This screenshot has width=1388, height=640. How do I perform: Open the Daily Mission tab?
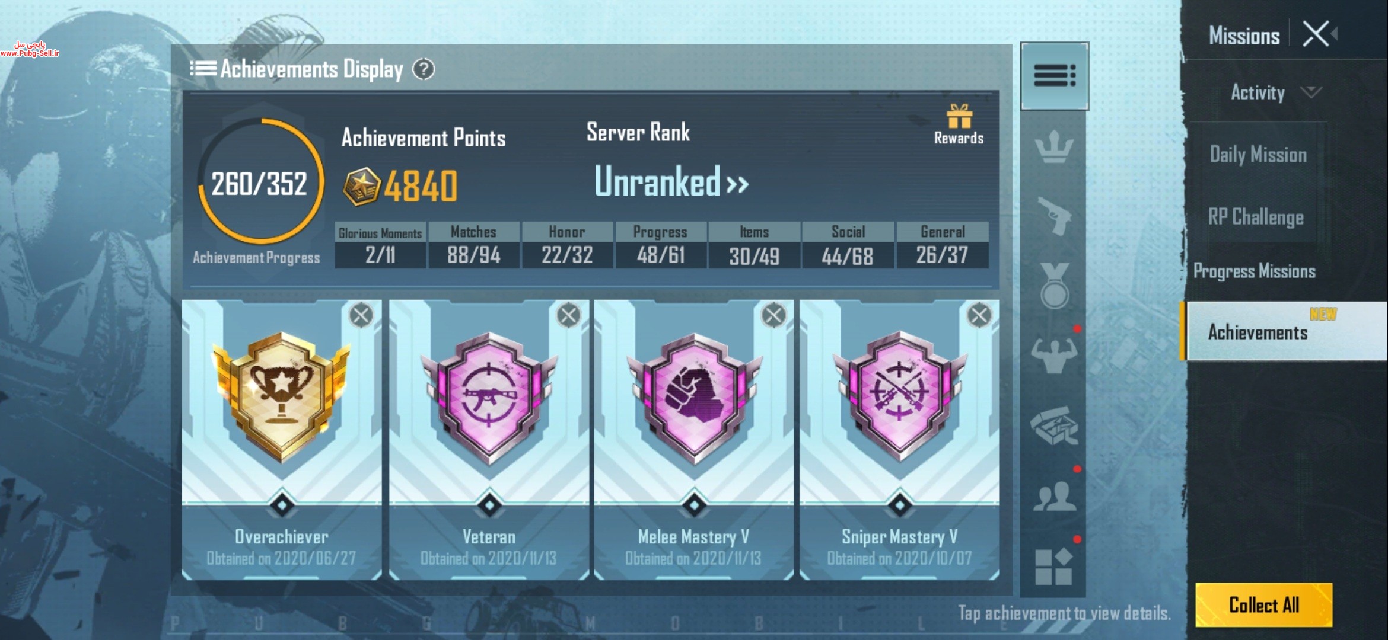pos(1258,155)
